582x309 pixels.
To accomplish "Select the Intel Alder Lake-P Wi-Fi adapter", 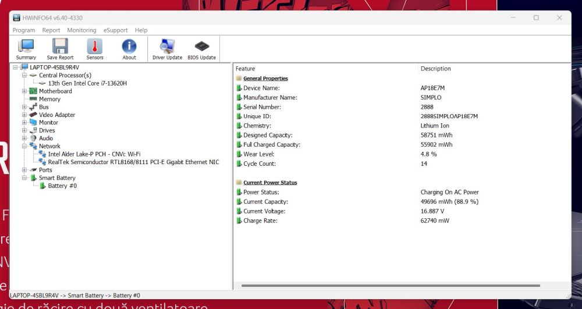I will pos(94,154).
